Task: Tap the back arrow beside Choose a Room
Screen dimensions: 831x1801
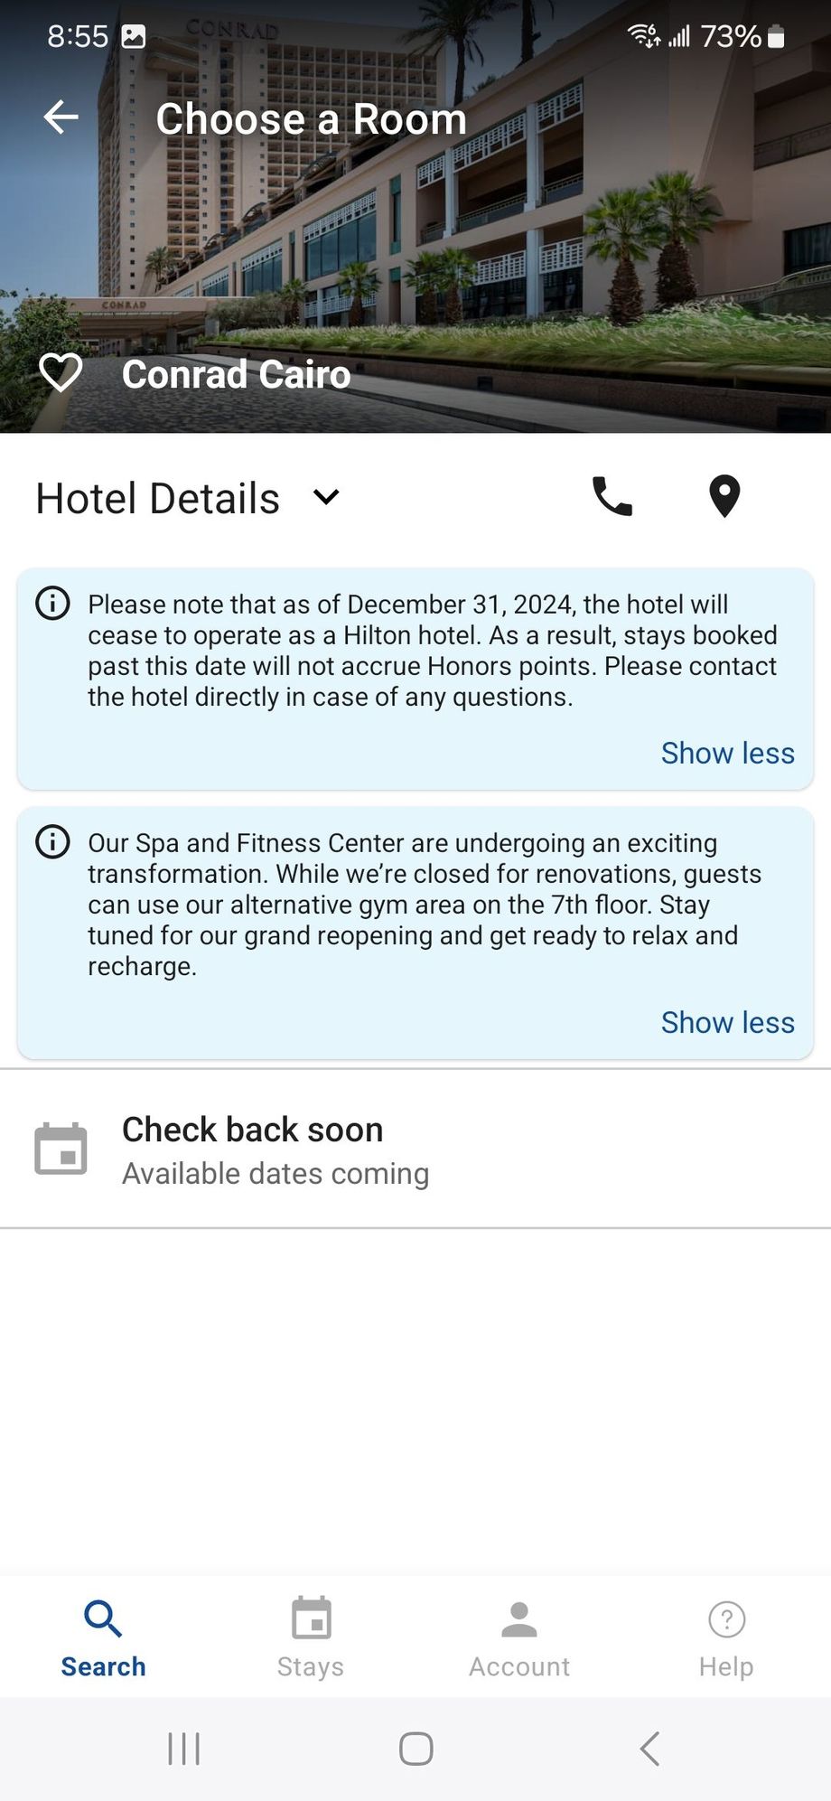Action: pyautogui.click(x=61, y=117)
